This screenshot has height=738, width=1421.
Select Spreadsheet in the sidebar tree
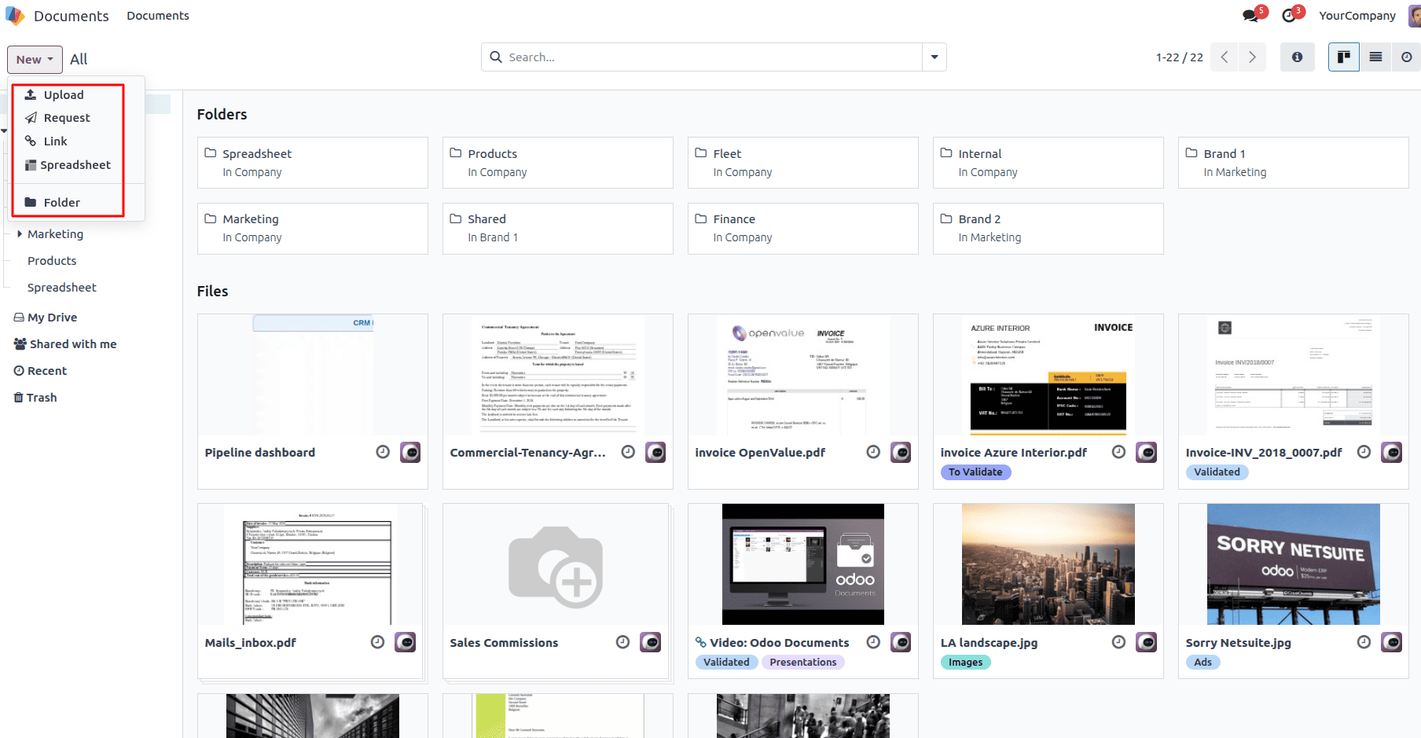[62, 288]
